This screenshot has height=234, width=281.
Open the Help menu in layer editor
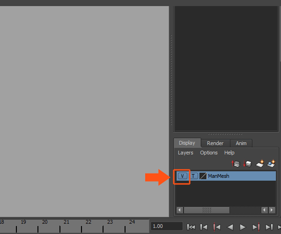pyautogui.click(x=229, y=153)
